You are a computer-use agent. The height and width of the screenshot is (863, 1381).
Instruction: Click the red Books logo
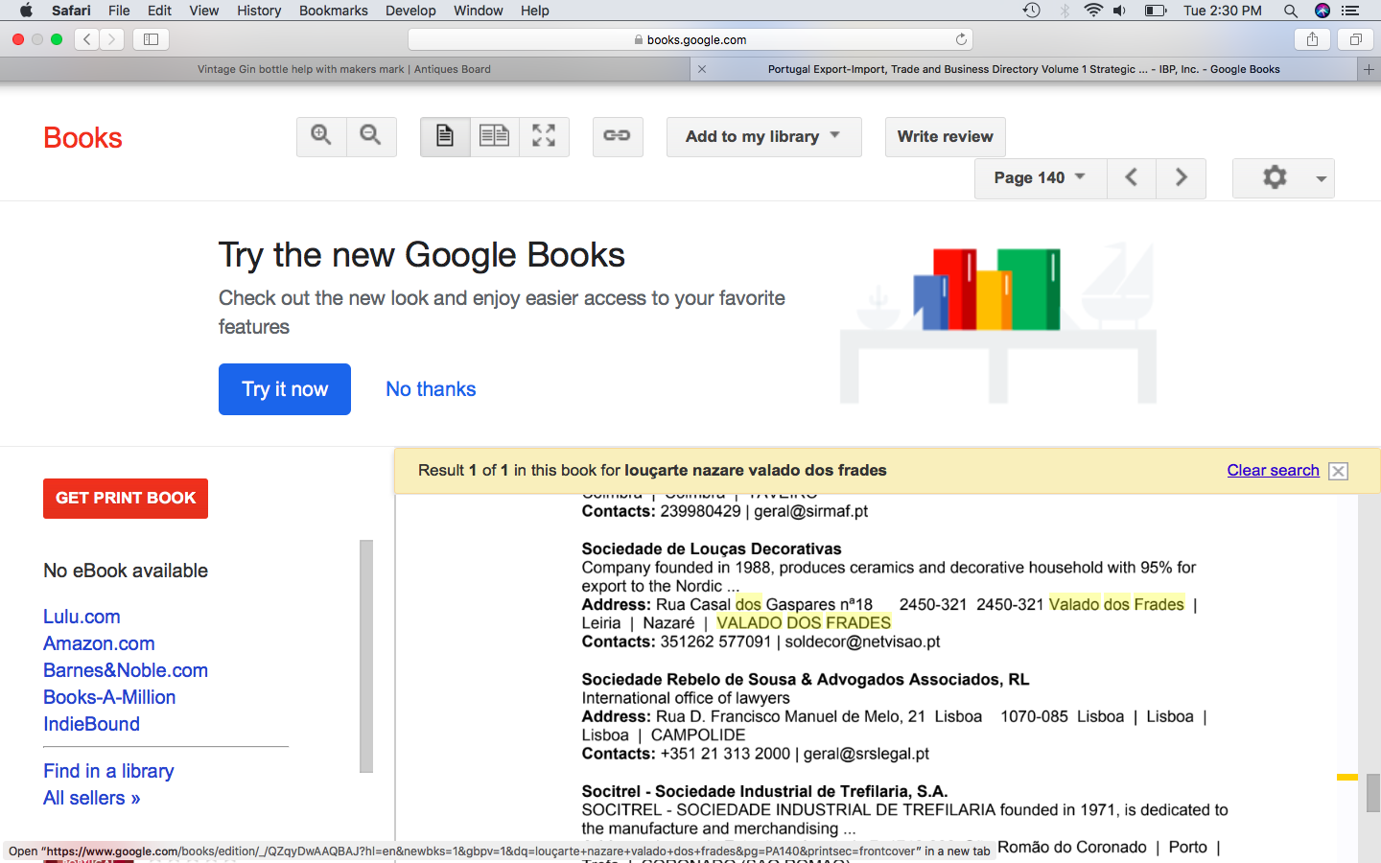point(82,138)
